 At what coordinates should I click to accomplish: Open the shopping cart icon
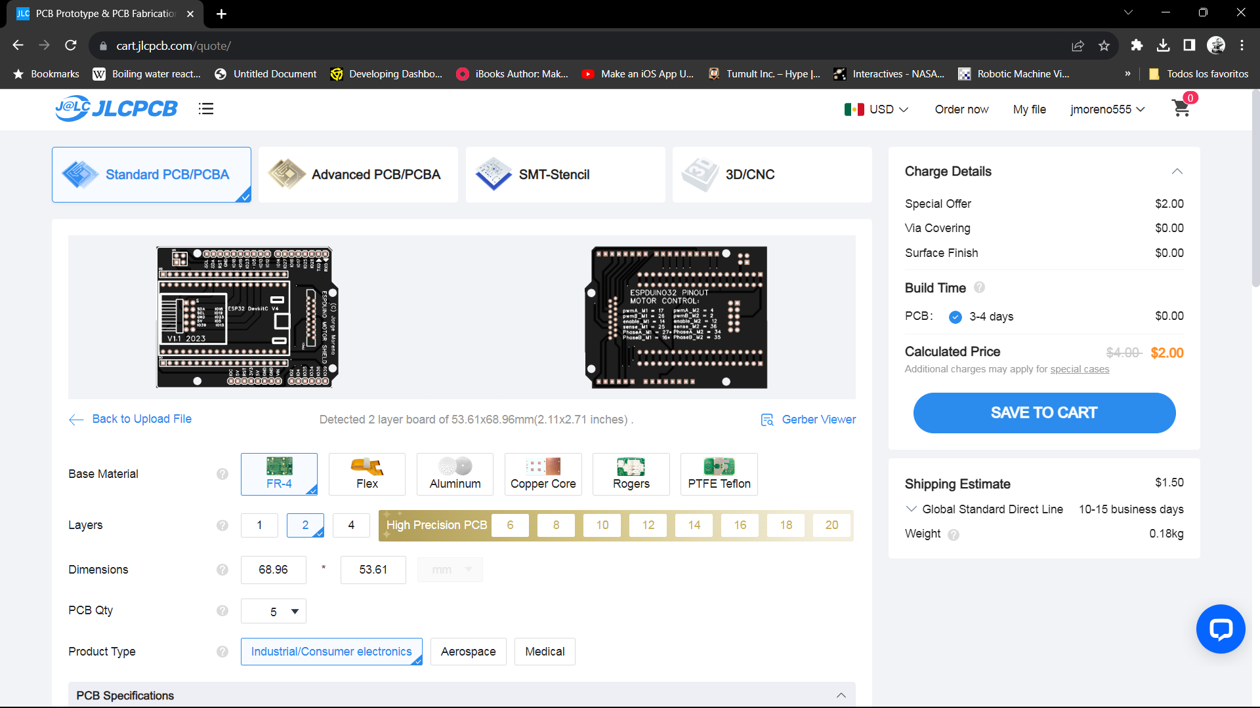click(1181, 109)
